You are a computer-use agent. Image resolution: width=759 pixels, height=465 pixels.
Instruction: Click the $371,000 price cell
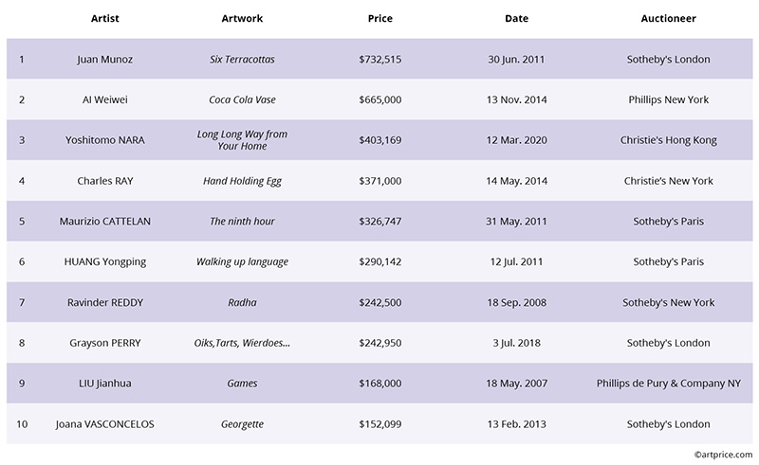tap(380, 181)
